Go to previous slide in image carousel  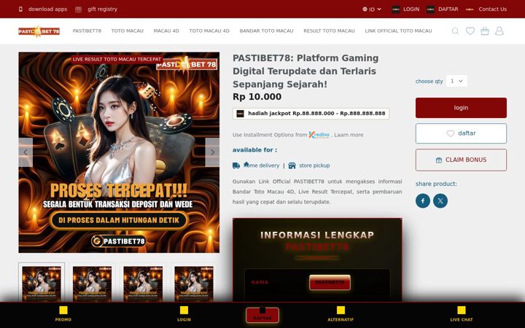pyautogui.click(x=26, y=152)
